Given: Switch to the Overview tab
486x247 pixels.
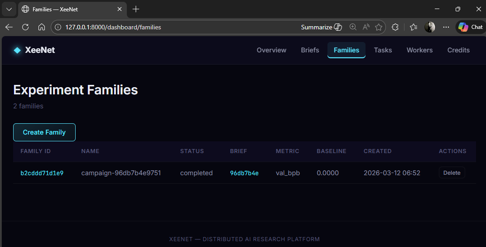Looking at the screenshot, I should tap(271, 50).
